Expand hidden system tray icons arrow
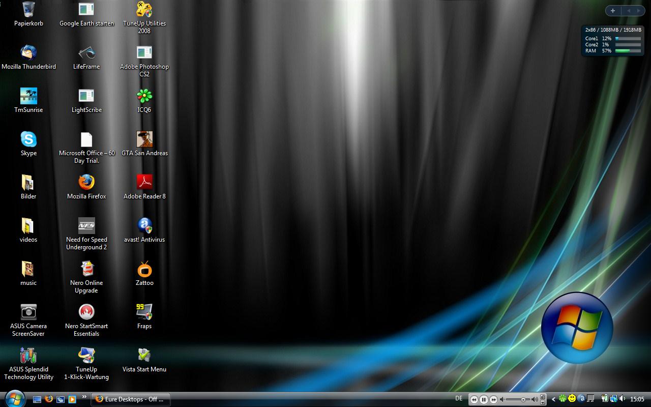Screen dimensions: 651x407 553,399
